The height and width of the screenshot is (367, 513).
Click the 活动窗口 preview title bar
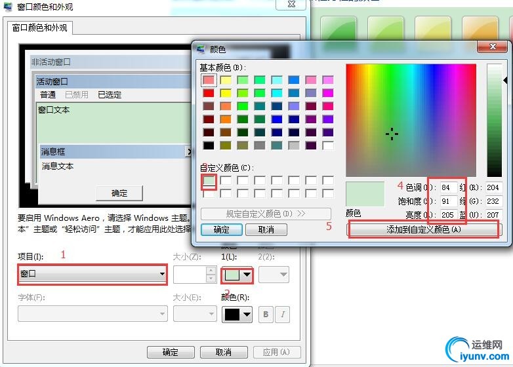[113, 81]
